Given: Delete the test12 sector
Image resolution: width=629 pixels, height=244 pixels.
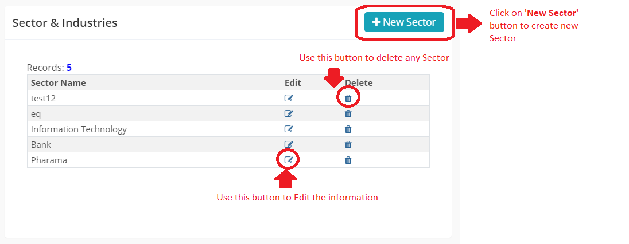Looking at the screenshot, I should click(348, 99).
